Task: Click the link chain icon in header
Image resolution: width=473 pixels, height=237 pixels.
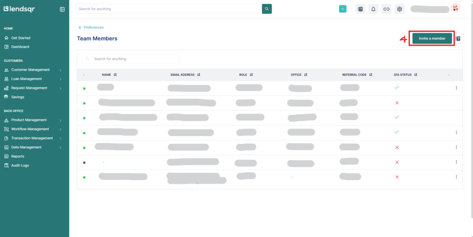Action: pos(386,9)
